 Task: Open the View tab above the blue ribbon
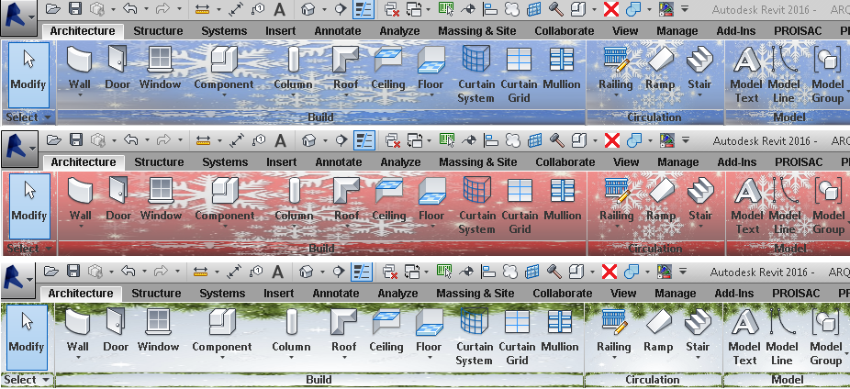click(x=625, y=31)
